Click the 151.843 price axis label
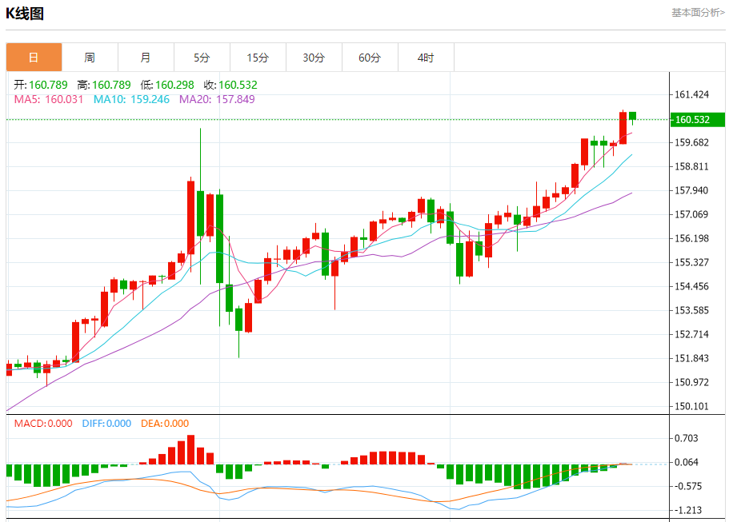Image resolution: width=733 pixels, height=522 pixels. click(691, 359)
